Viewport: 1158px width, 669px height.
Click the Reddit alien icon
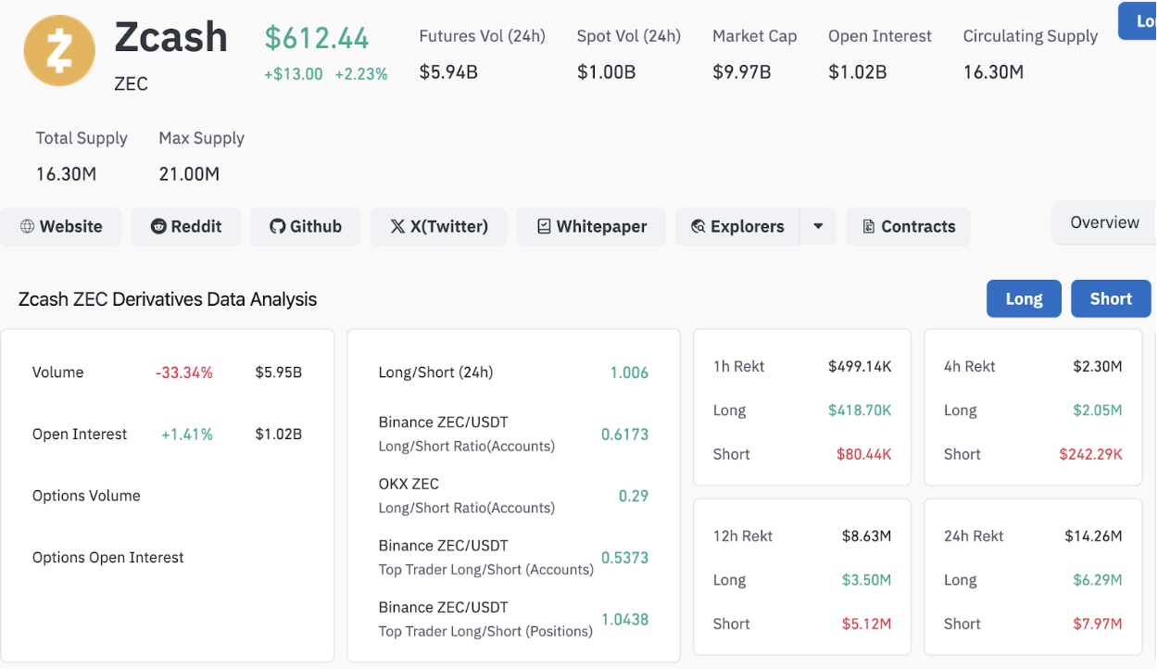click(158, 227)
